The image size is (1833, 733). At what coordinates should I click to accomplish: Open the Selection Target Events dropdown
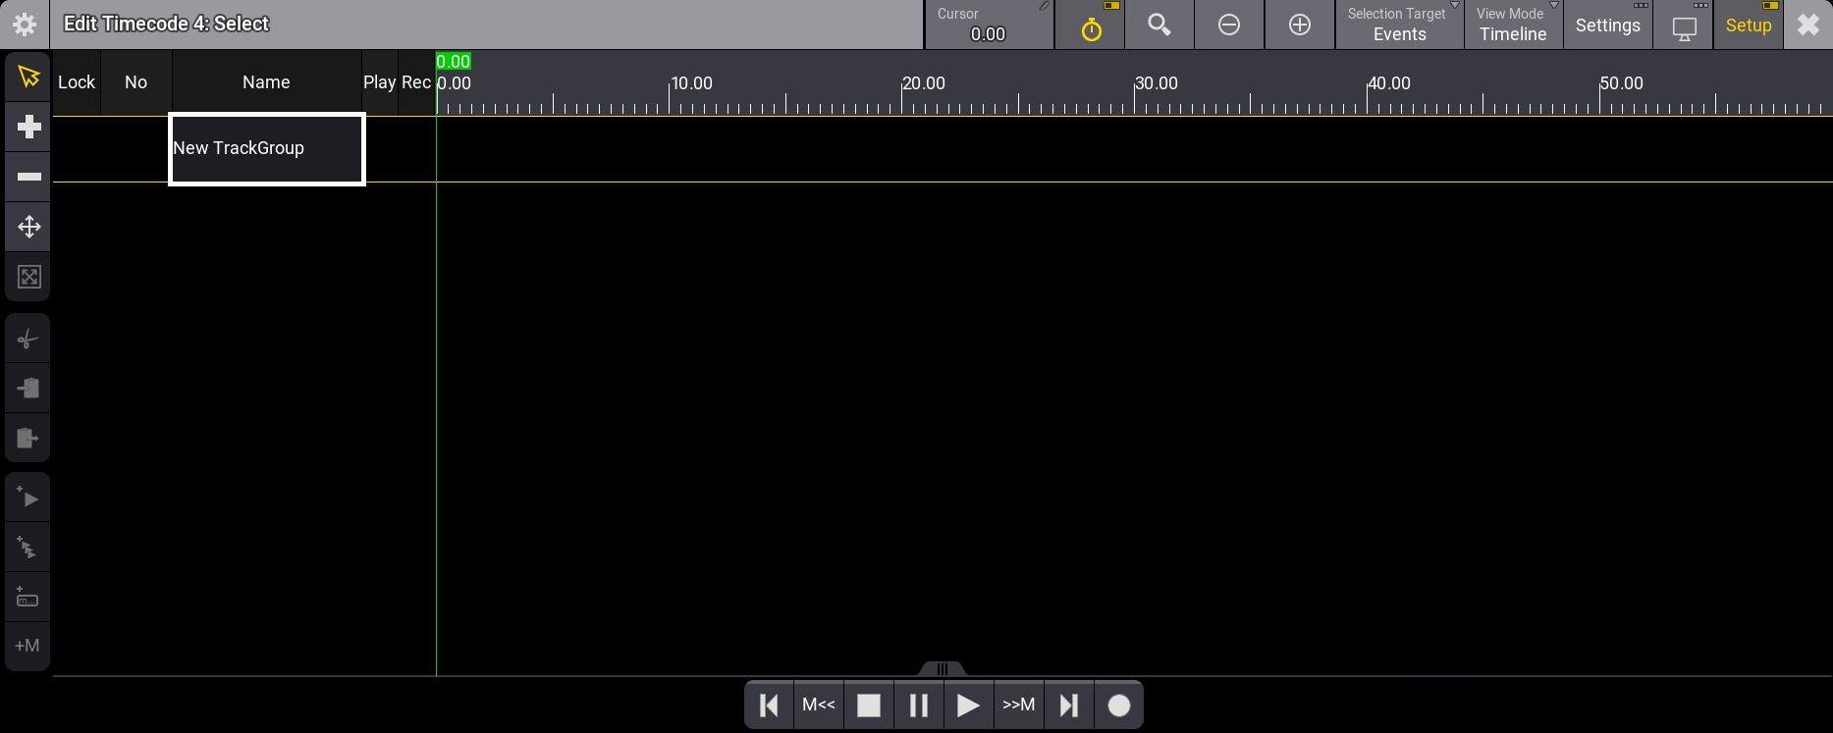1399,26
